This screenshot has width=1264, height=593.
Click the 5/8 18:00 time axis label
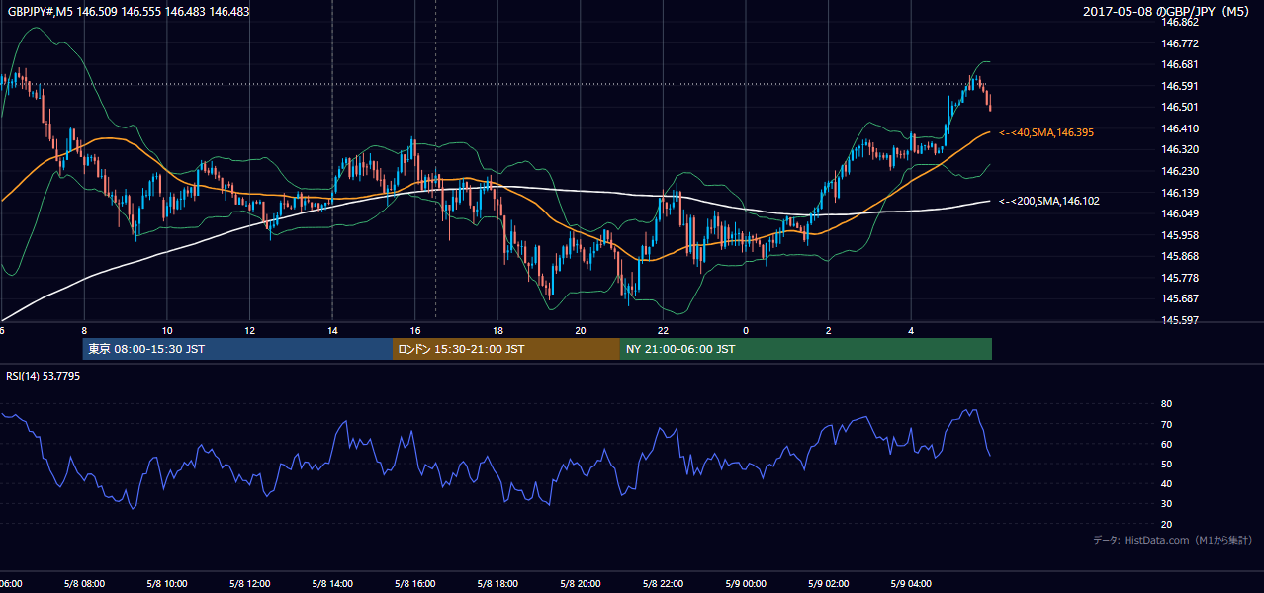pos(497,584)
